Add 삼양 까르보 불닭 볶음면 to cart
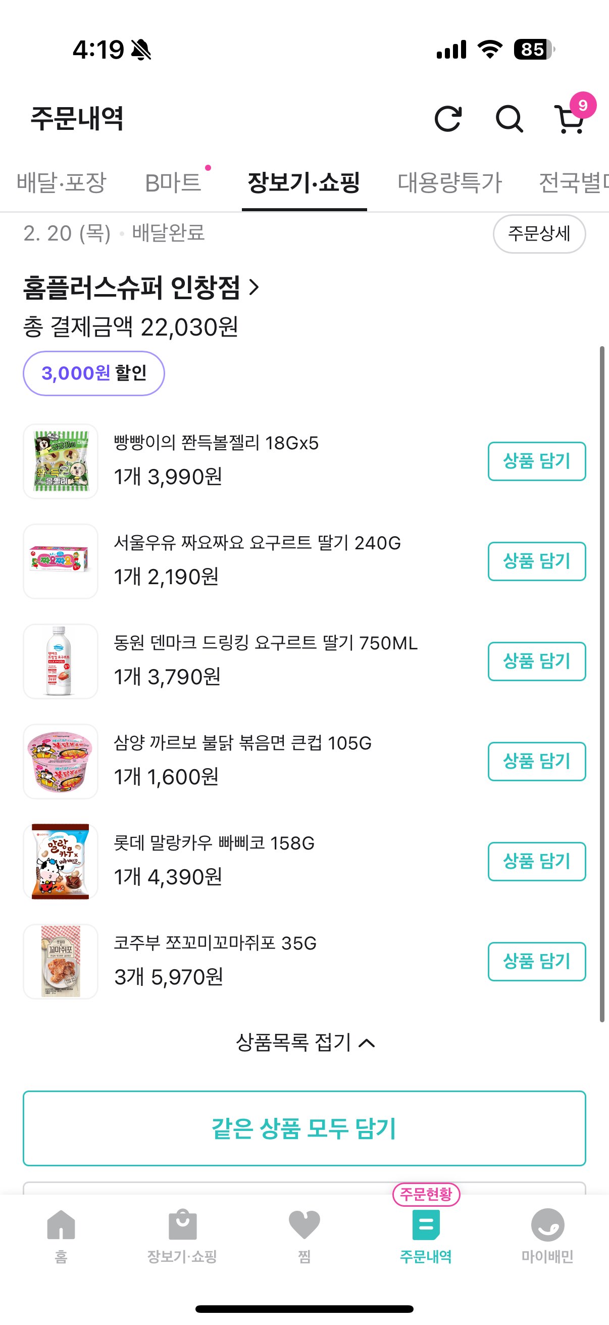Viewport: 609px width, 1325px height. click(x=537, y=761)
